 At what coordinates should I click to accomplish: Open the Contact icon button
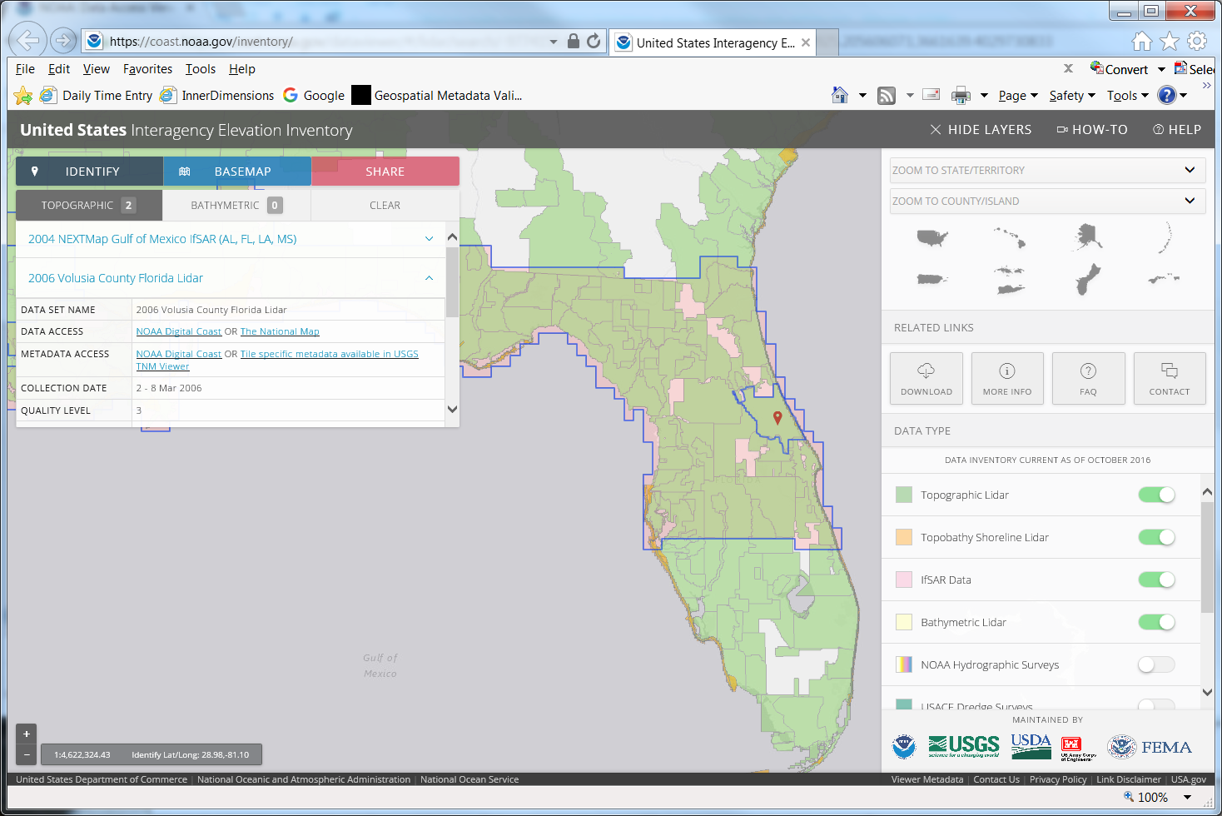coord(1169,378)
